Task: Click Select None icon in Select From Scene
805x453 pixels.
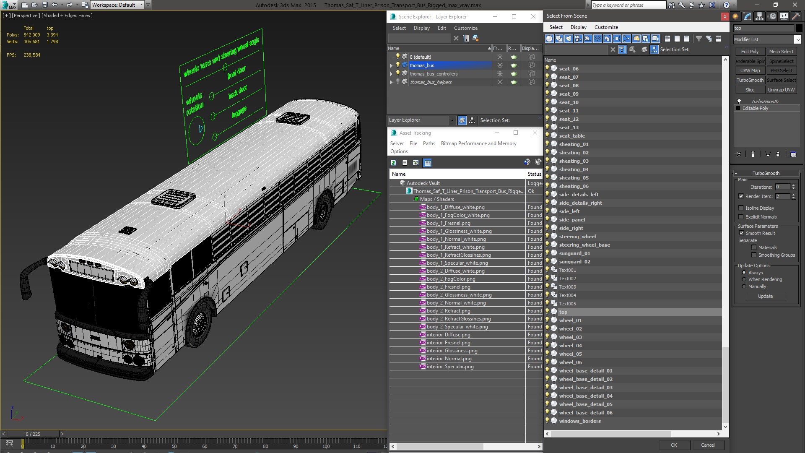Action: point(677,39)
